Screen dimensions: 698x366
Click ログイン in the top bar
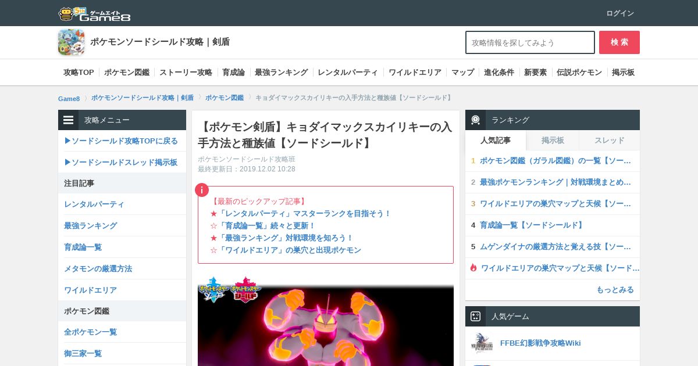tap(620, 13)
